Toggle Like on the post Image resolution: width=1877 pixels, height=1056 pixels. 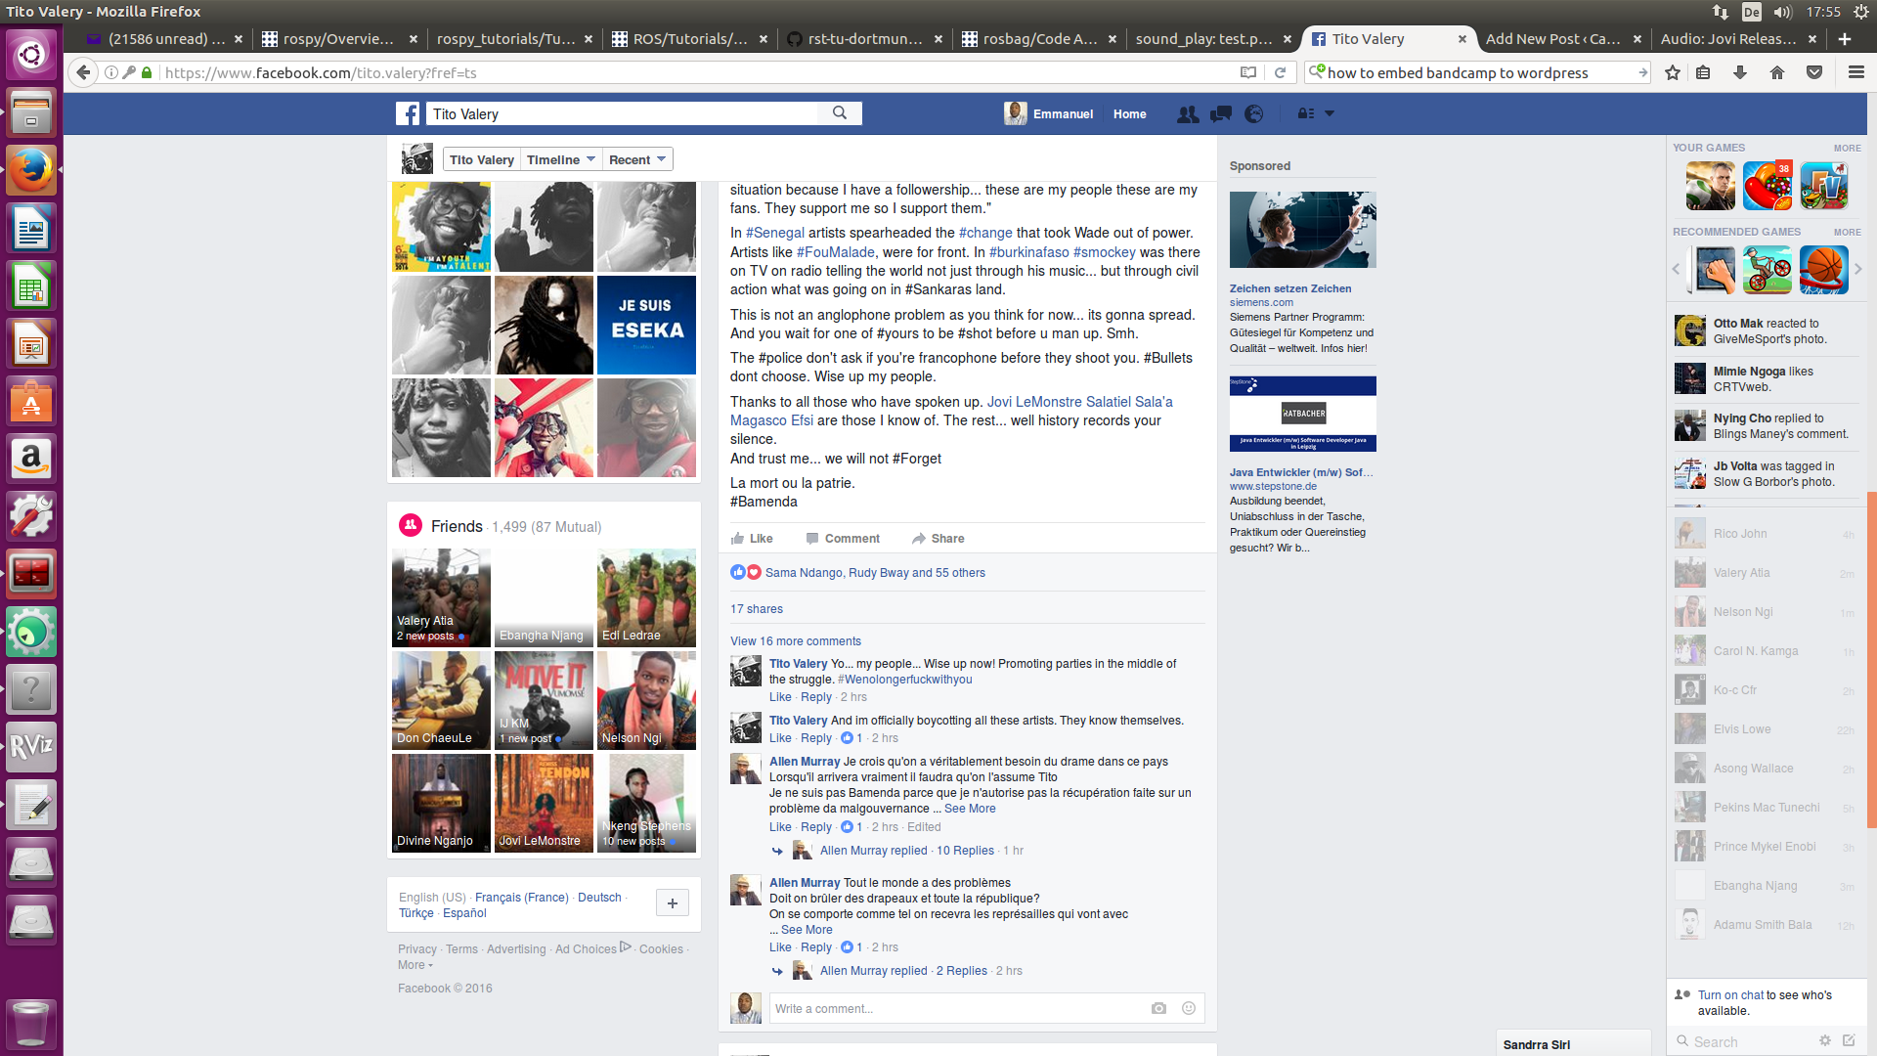click(752, 539)
